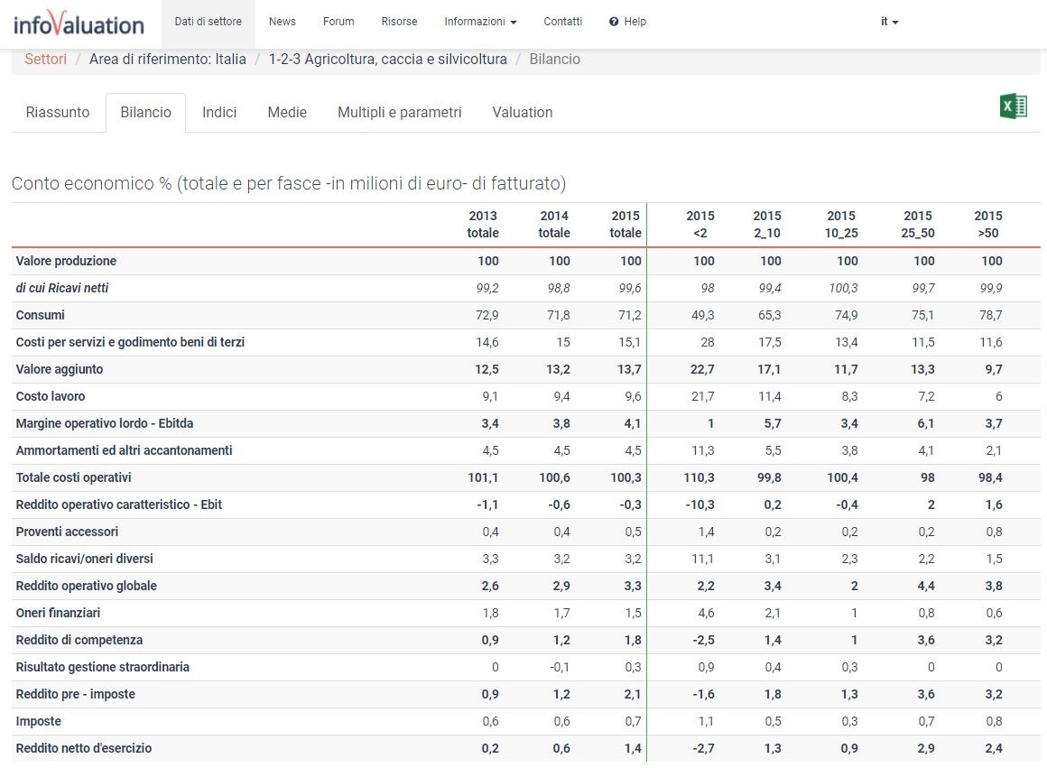This screenshot has height=768, width=1047.
Task: Select "Reddito netto d'esercizio" row label
Action: click(83, 748)
